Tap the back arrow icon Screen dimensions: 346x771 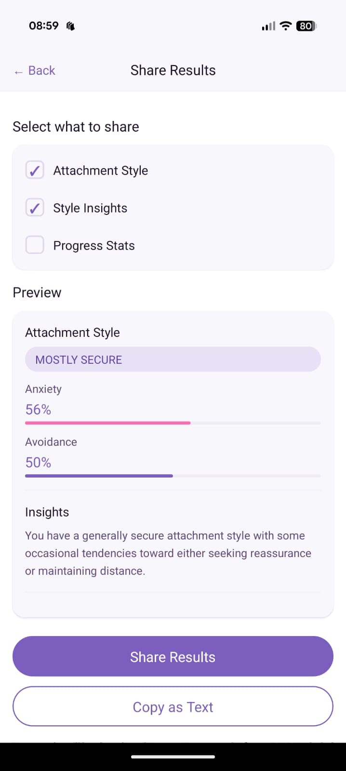(x=18, y=71)
